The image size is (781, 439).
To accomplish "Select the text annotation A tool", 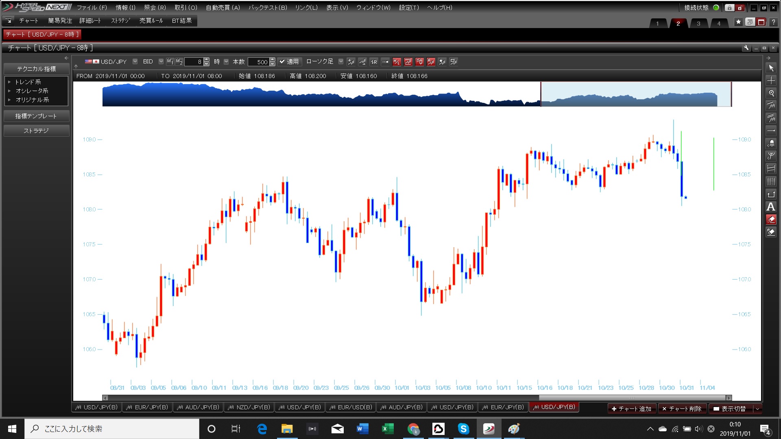I will tap(771, 207).
